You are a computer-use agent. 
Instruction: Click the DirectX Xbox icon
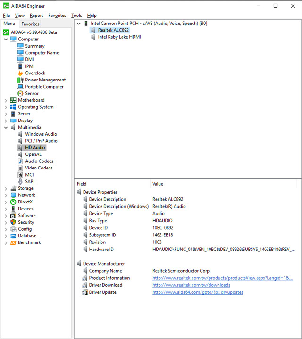[x=13, y=202]
